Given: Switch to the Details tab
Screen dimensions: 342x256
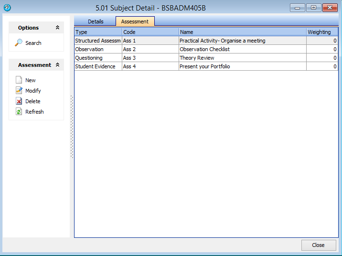Looking at the screenshot, I should (96, 21).
